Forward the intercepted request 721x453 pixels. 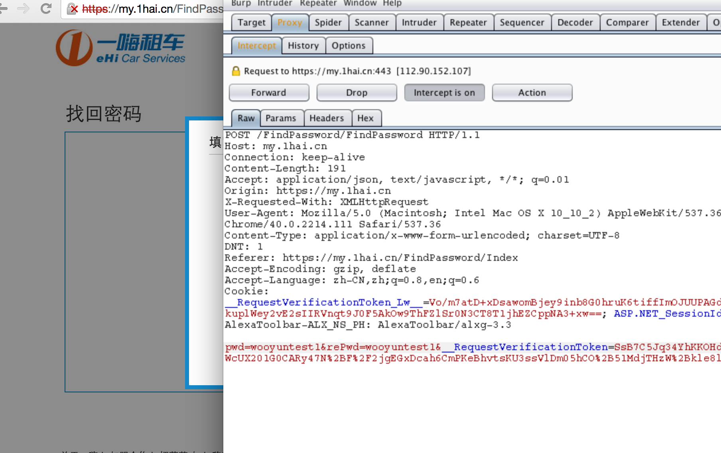pos(269,93)
